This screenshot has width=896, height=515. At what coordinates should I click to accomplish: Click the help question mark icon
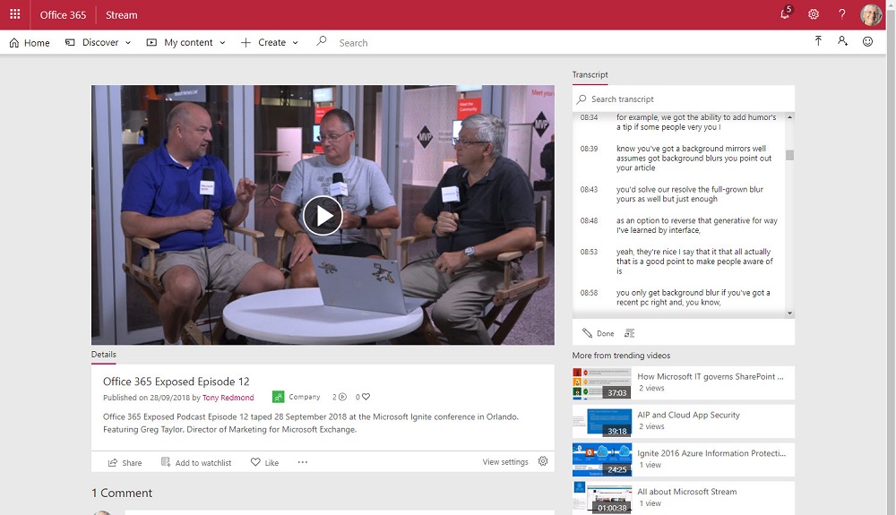point(841,14)
